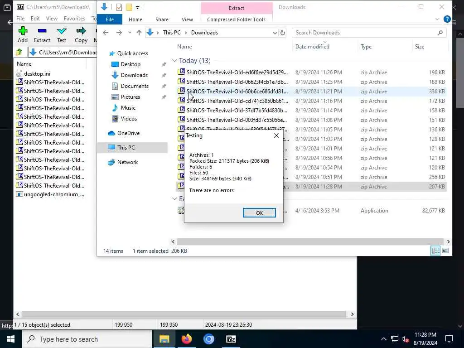Screen dimensions: 464x348
Task: Open Explorer help icon
Action: tap(447, 19)
